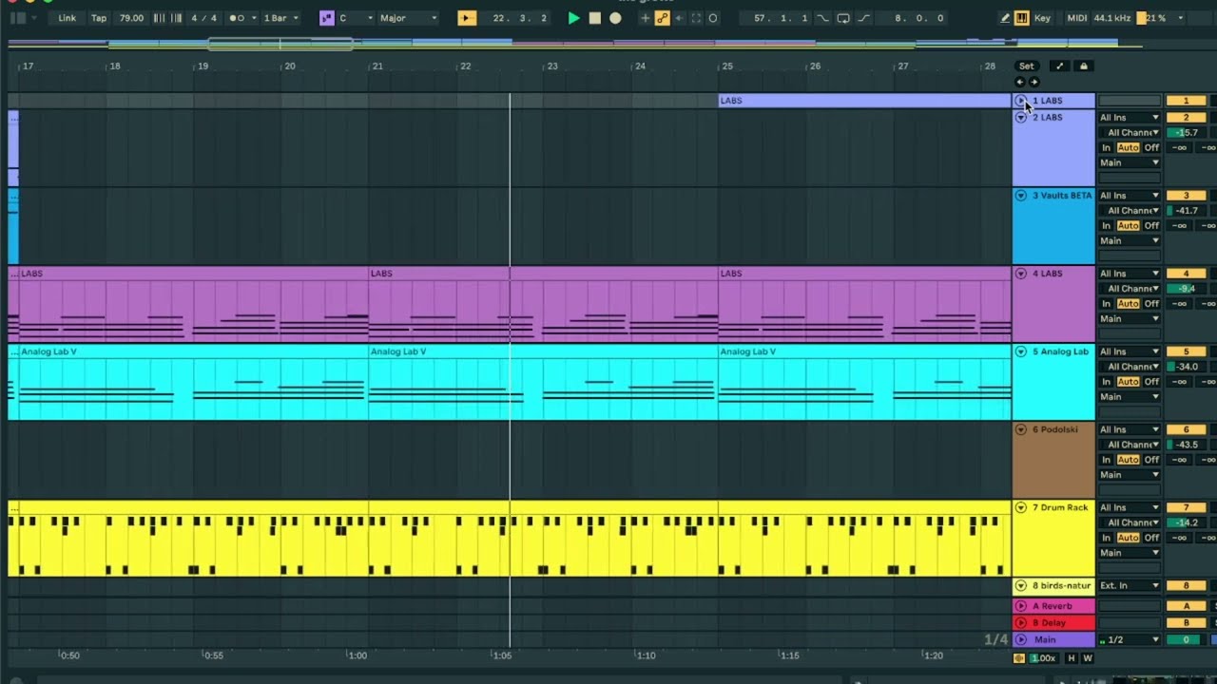
Task: Enable the Loop switch
Action: (x=843, y=18)
